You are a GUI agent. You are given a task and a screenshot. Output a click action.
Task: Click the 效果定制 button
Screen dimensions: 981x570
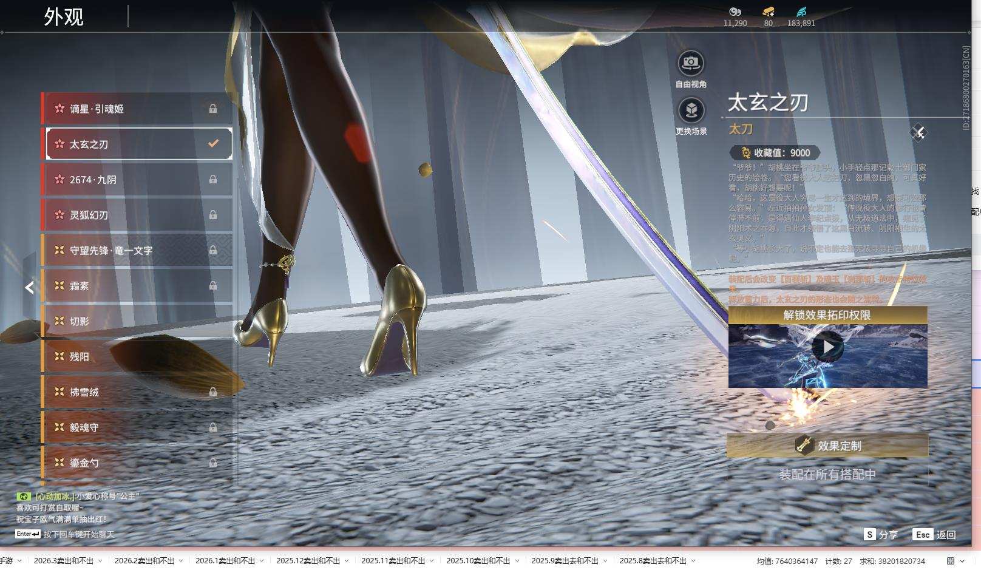click(827, 446)
